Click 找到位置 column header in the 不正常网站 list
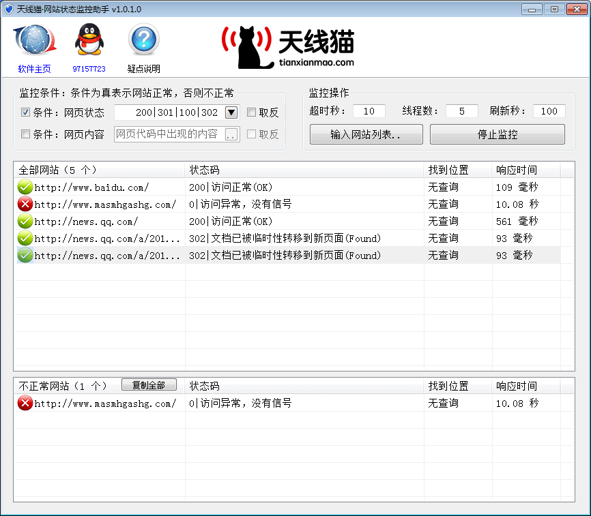The image size is (591, 516). [x=458, y=386]
